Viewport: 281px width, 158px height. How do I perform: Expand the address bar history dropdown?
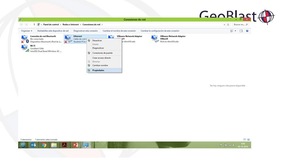point(224,25)
